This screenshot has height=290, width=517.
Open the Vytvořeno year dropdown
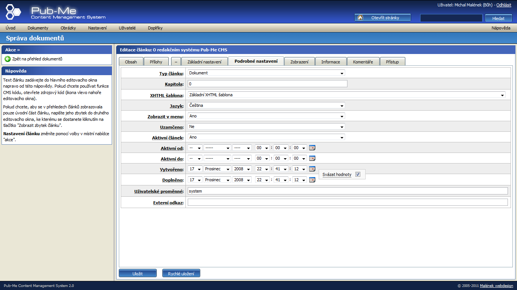[x=242, y=169]
